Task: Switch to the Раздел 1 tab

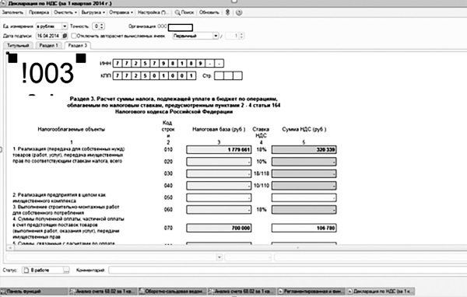Action: pyautogui.click(x=48, y=46)
